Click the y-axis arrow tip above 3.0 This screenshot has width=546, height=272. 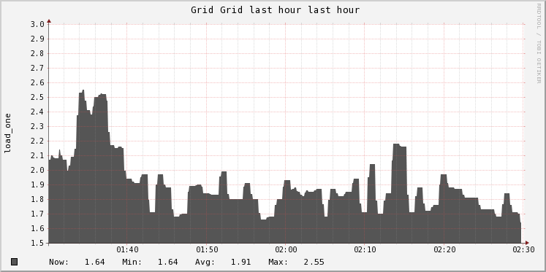pos(49,21)
